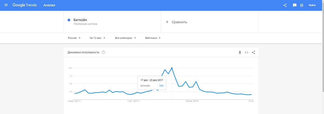Screen dimensions: 324x114
Task: Show help for Динамика популярности
Action: click(103, 52)
